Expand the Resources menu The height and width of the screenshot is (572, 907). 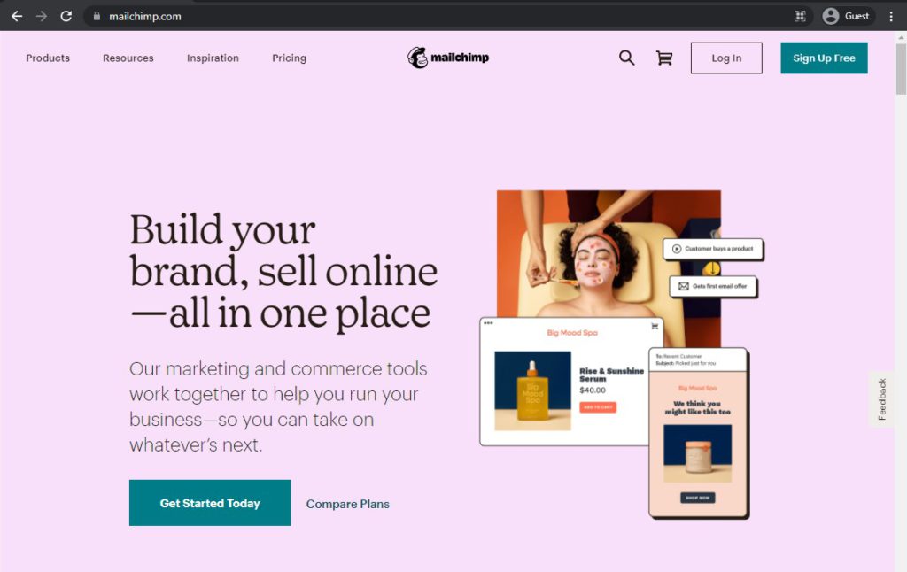128,58
